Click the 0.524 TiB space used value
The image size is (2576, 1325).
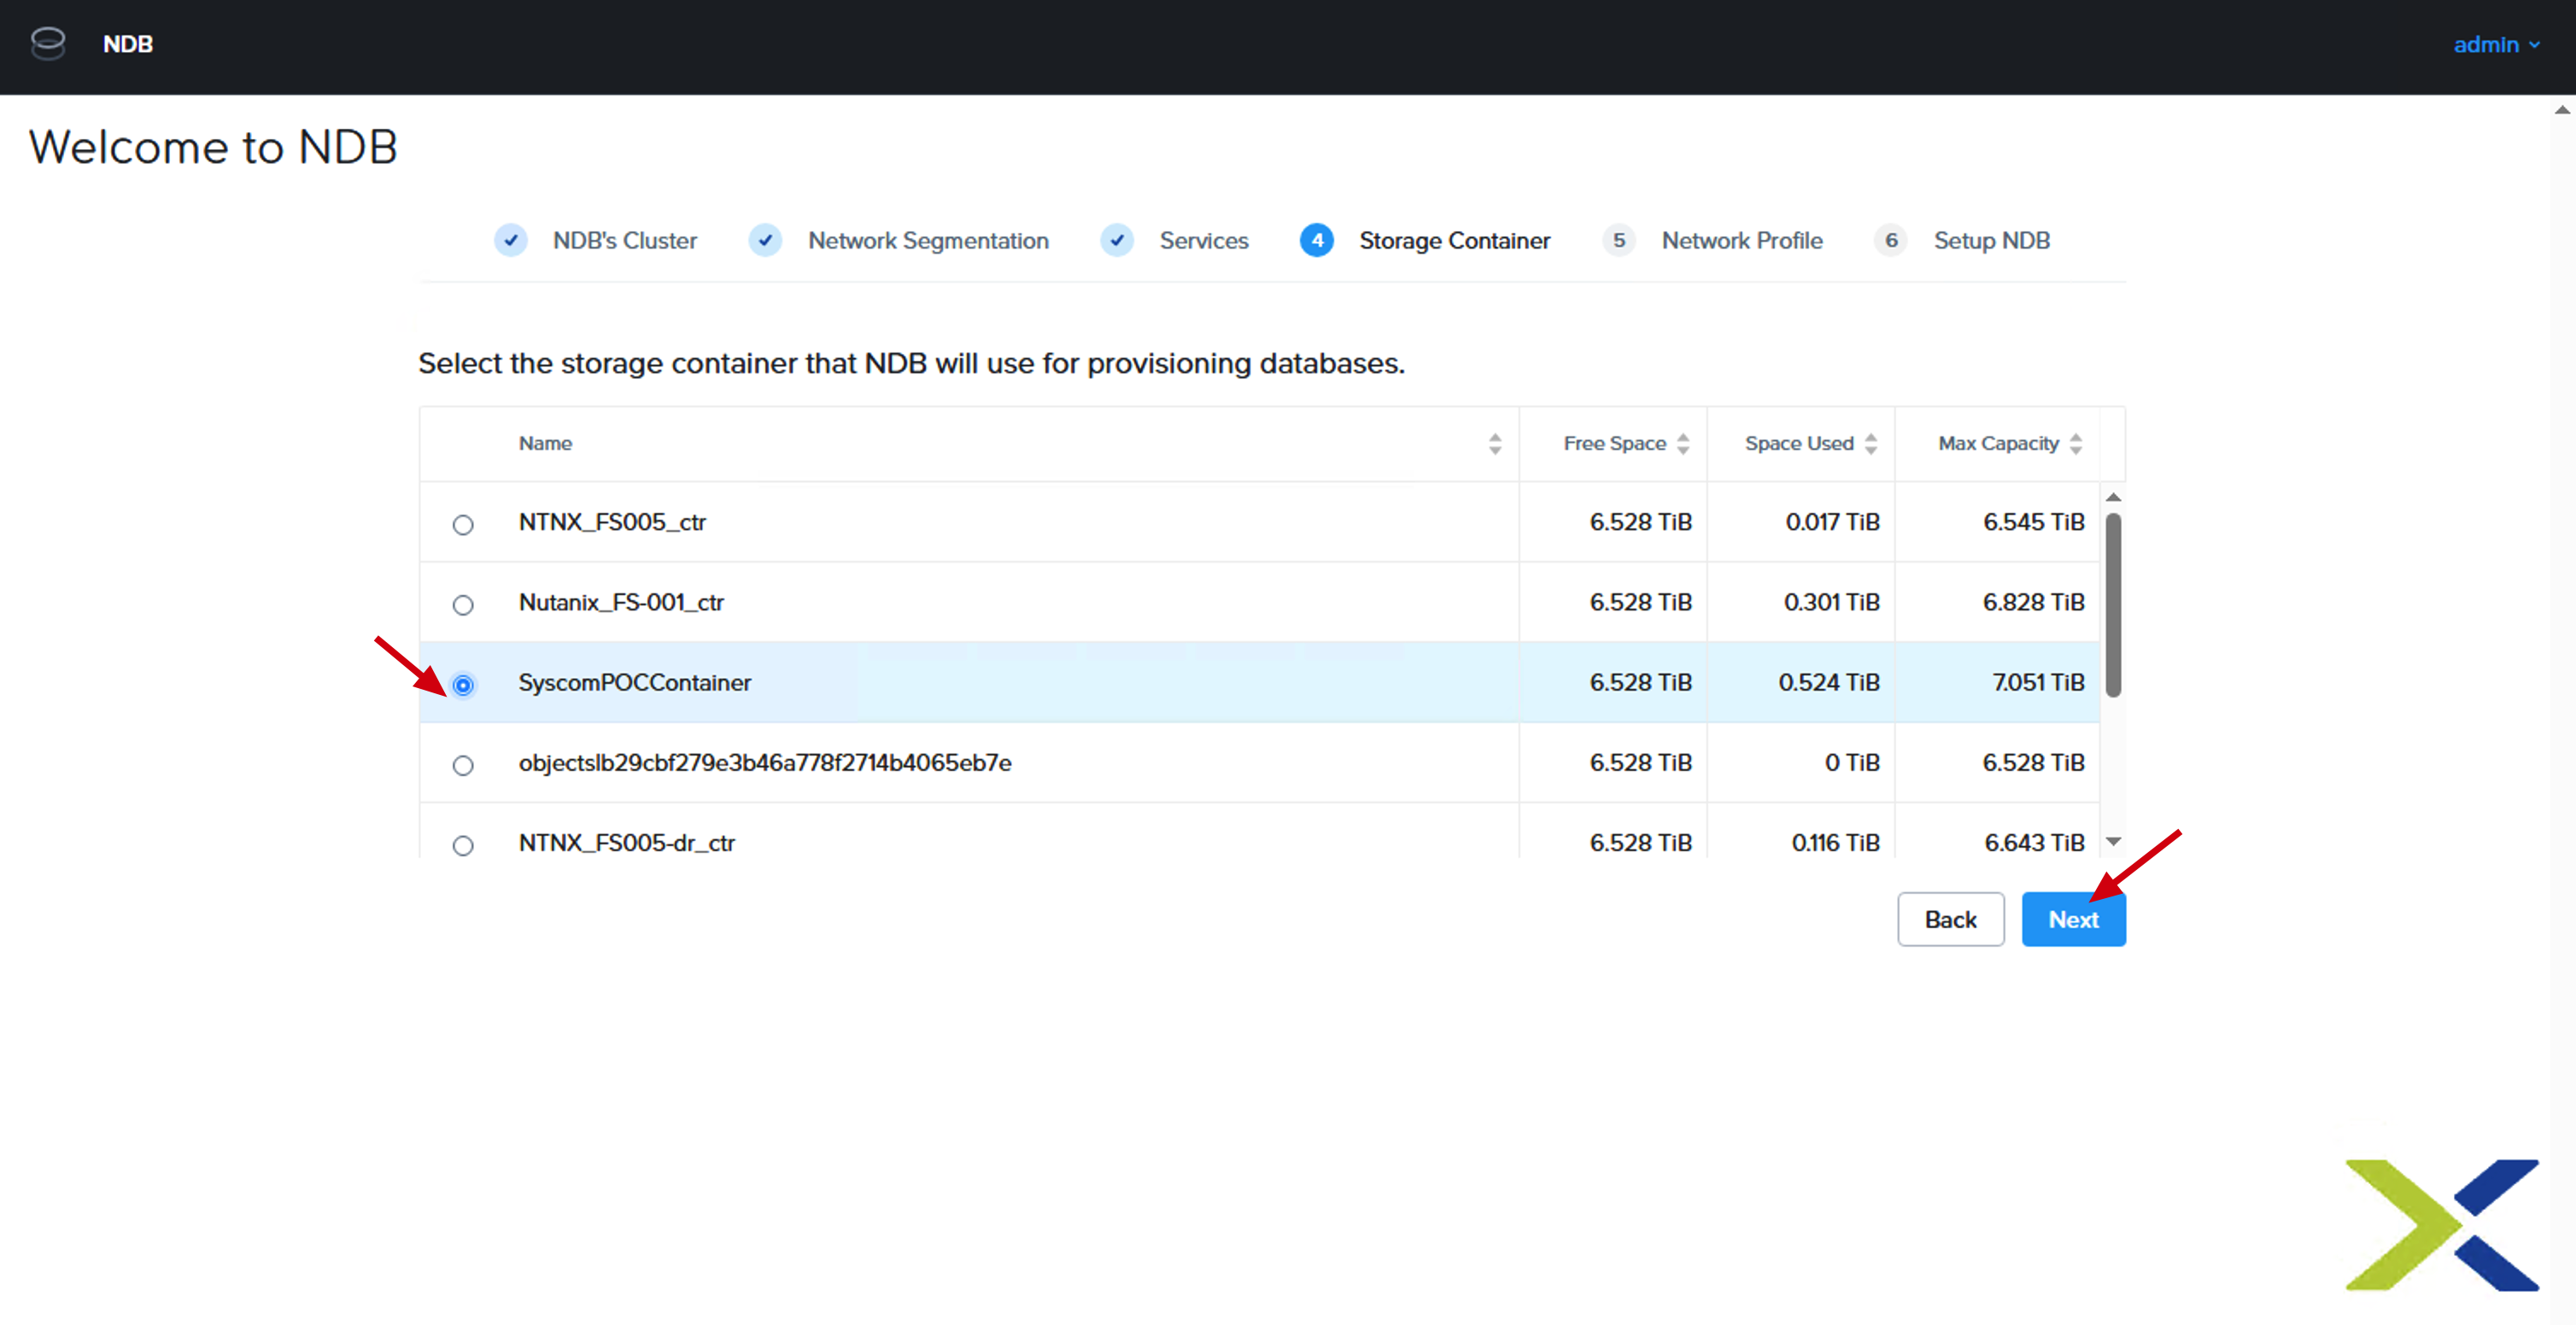[1828, 682]
